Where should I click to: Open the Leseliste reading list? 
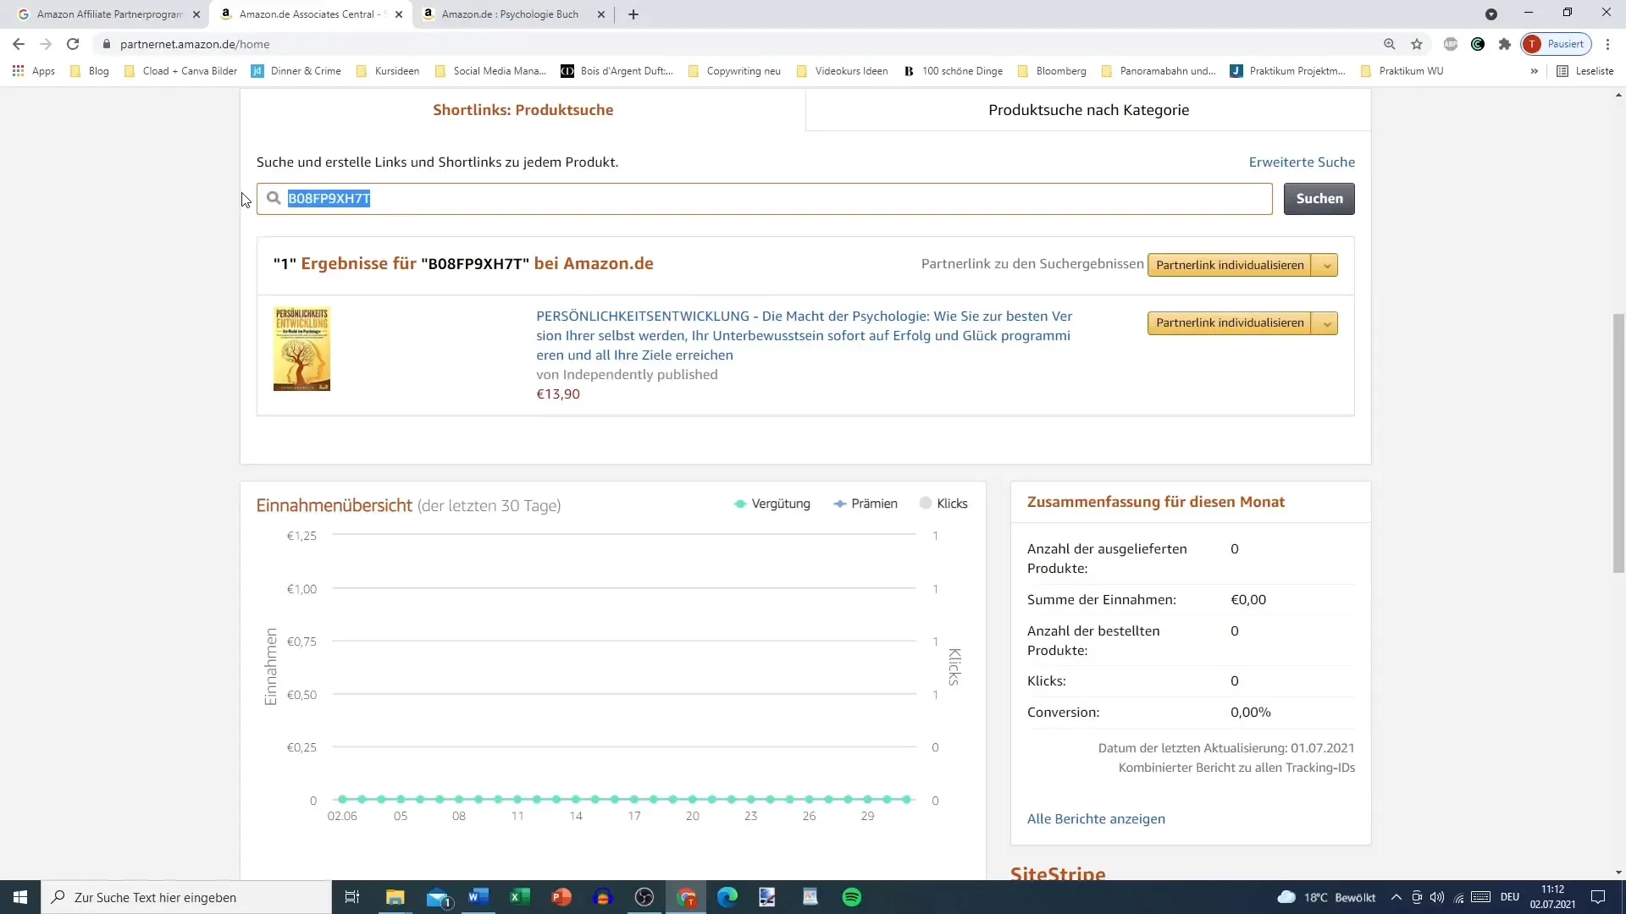(x=1585, y=71)
